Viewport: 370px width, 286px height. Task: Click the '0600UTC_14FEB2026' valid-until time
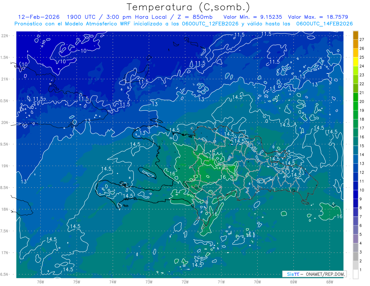tap(325, 24)
